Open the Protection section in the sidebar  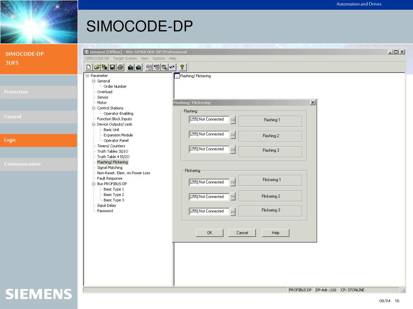[x=38, y=92]
